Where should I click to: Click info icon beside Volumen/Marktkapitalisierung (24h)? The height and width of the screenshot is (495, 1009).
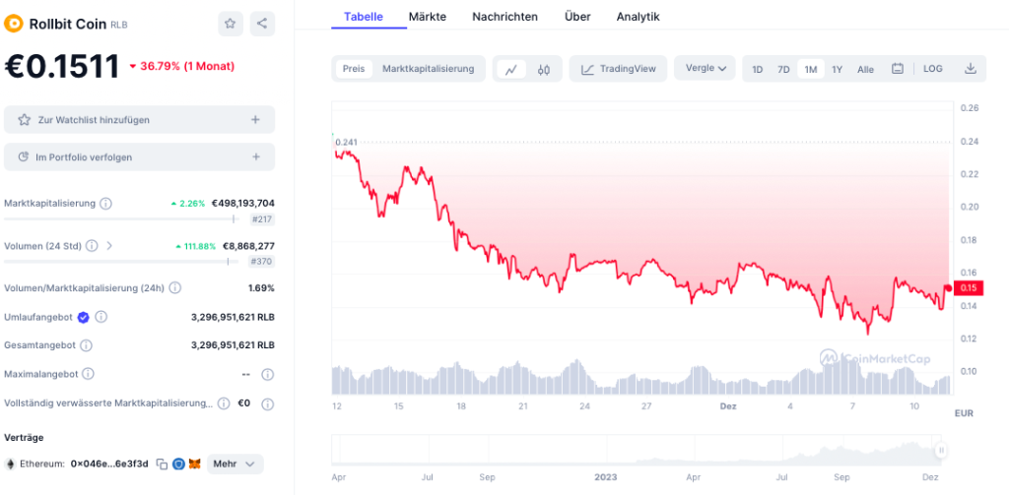point(174,288)
